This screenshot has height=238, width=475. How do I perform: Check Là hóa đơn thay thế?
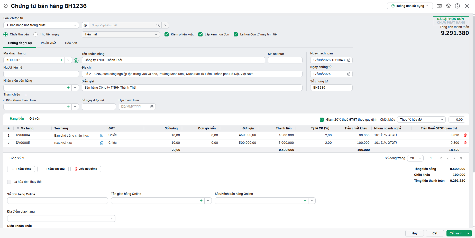(9, 182)
